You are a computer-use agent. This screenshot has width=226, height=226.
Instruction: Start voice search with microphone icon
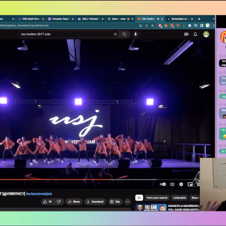(x=136, y=34)
